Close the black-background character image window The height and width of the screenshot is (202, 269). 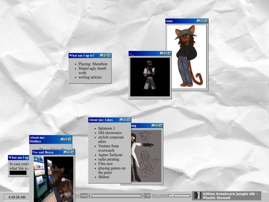click(x=169, y=53)
